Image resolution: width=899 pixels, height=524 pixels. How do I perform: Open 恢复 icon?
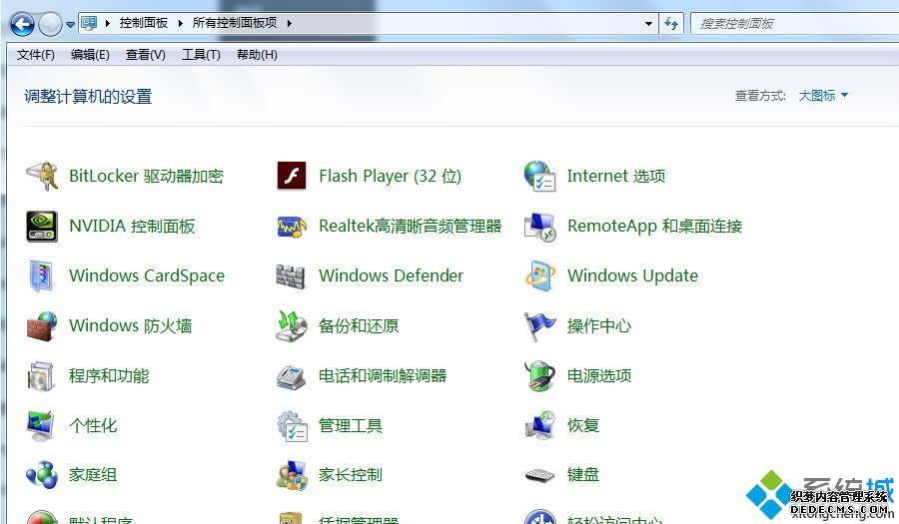point(539,425)
